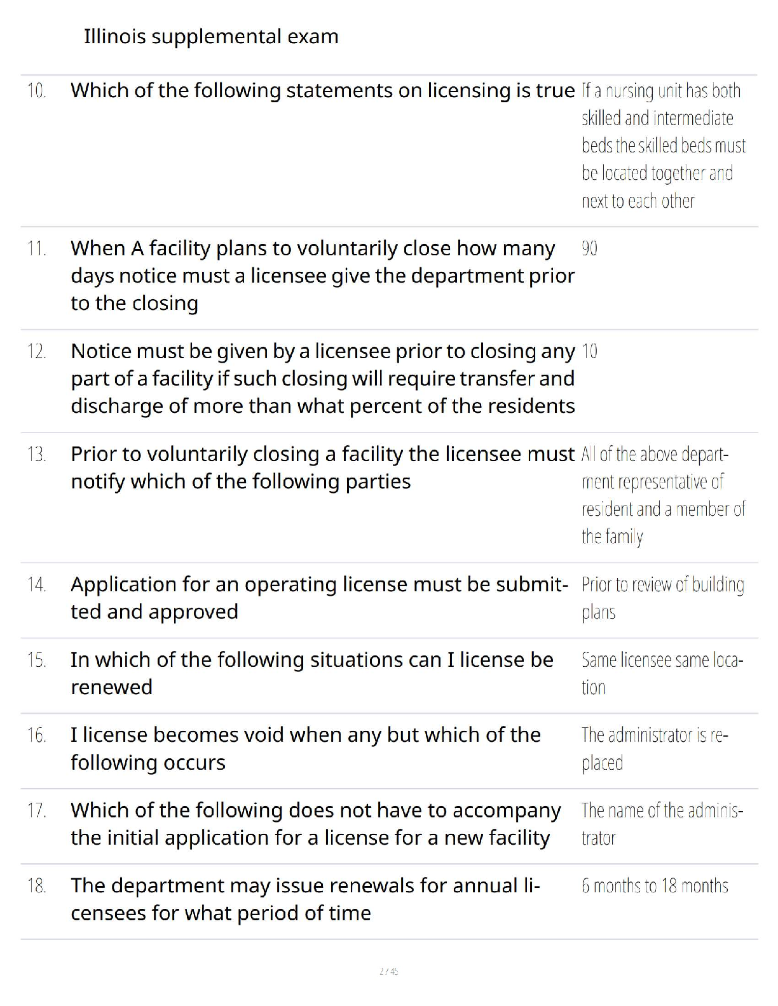Select "Prior to review of building plans" answer
778x1006 pixels.
[x=662, y=598]
